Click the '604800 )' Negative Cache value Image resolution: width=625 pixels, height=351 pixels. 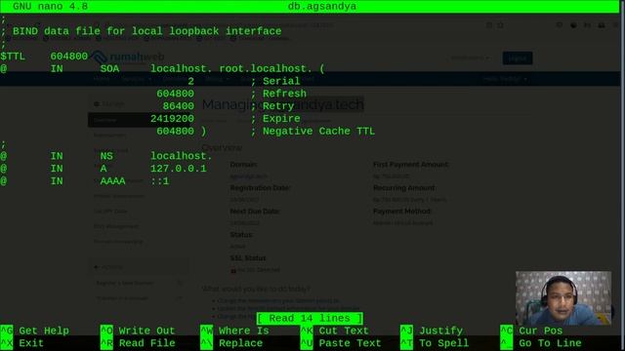[182, 131]
